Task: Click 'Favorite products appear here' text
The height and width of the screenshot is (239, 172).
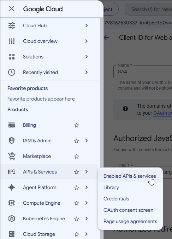Action: [41, 99]
